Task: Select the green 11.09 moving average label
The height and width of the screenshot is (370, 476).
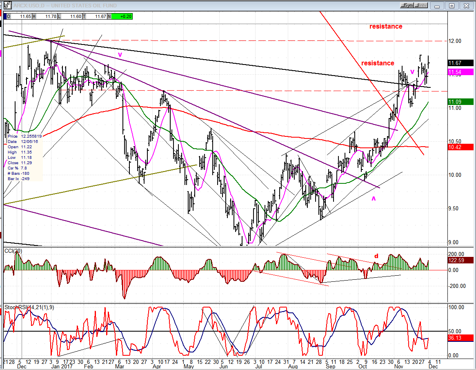Action: pos(460,102)
